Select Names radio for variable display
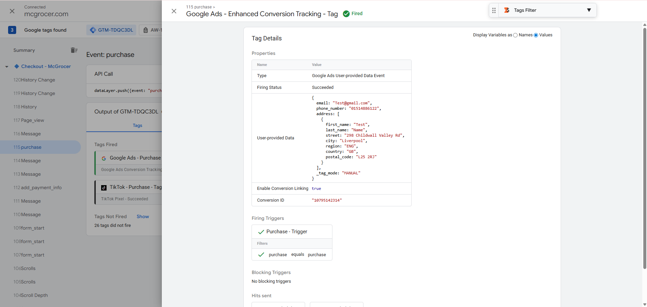This screenshot has height=307, width=647. pyautogui.click(x=515, y=35)
